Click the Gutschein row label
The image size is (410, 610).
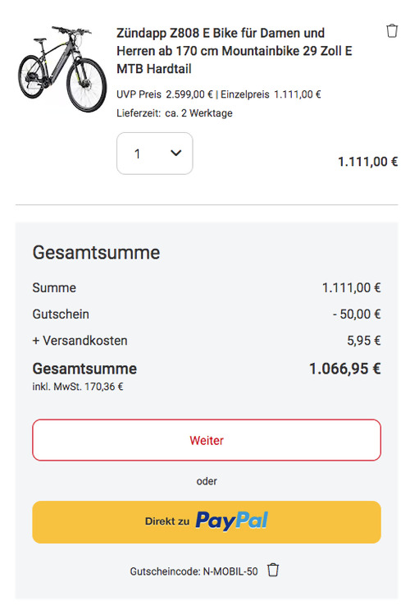(x=61, y=314)
